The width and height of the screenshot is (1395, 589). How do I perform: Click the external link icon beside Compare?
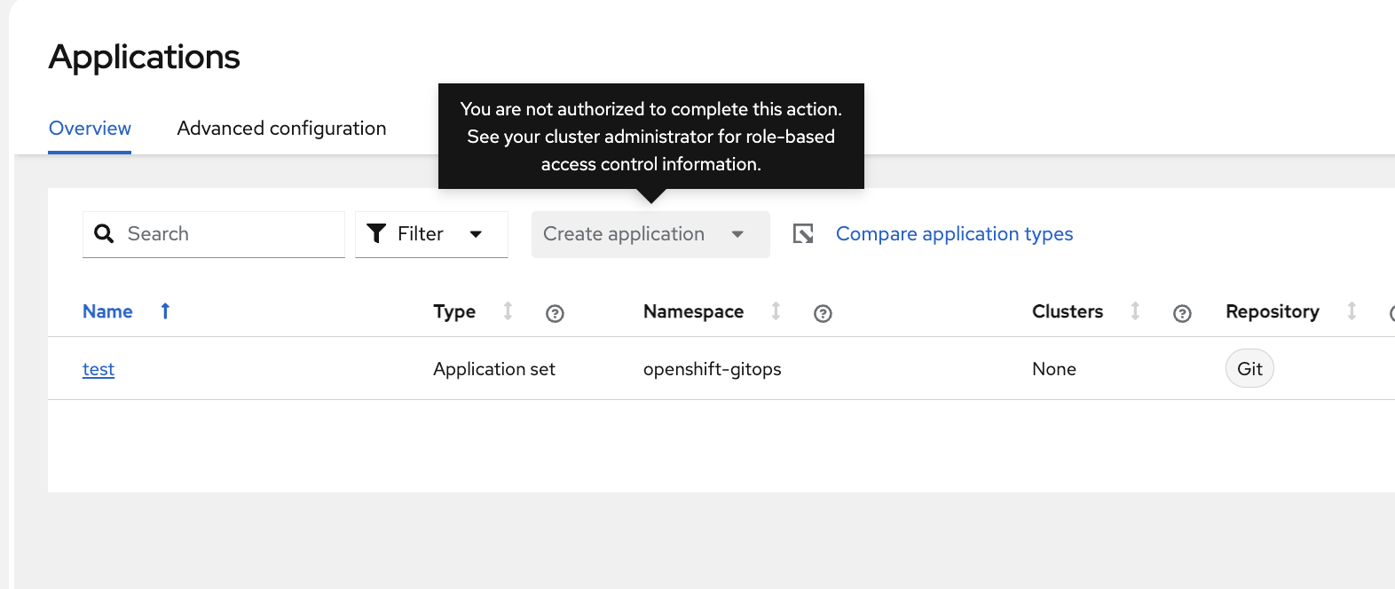pyautogui.click(x=803, y=234)
